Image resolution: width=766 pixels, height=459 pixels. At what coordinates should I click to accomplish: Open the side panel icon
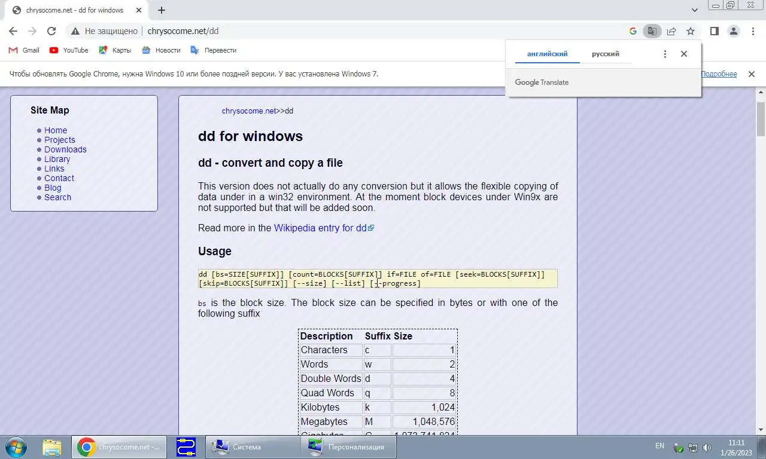point(715,31)
